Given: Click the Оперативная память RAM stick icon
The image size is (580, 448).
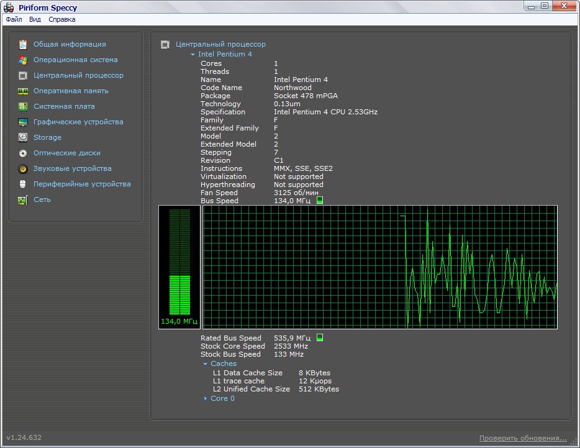Looking at the screenshot, I should 23,91.
